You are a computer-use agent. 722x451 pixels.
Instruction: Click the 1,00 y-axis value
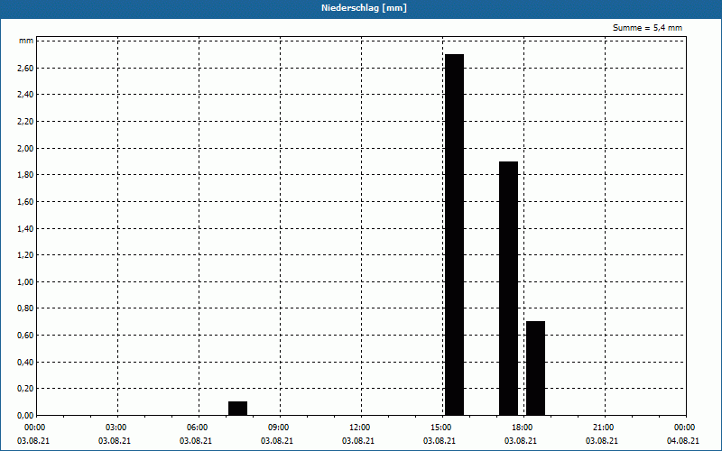[x=25, y=281]
